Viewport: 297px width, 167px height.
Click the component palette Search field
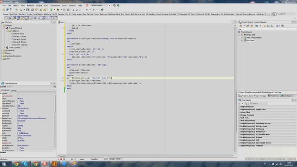pyautogui.click(x=286, y=14)
